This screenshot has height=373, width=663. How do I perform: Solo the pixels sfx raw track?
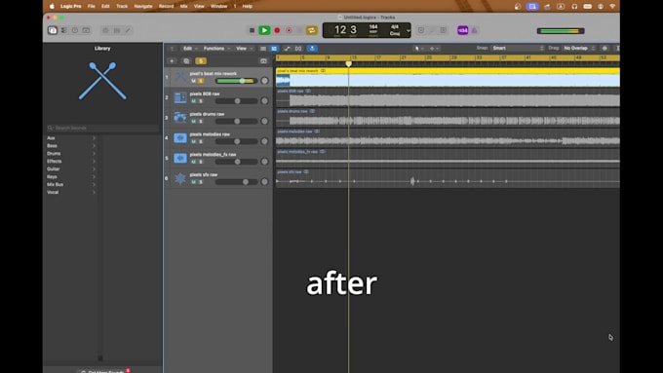[x=201, y=182]
